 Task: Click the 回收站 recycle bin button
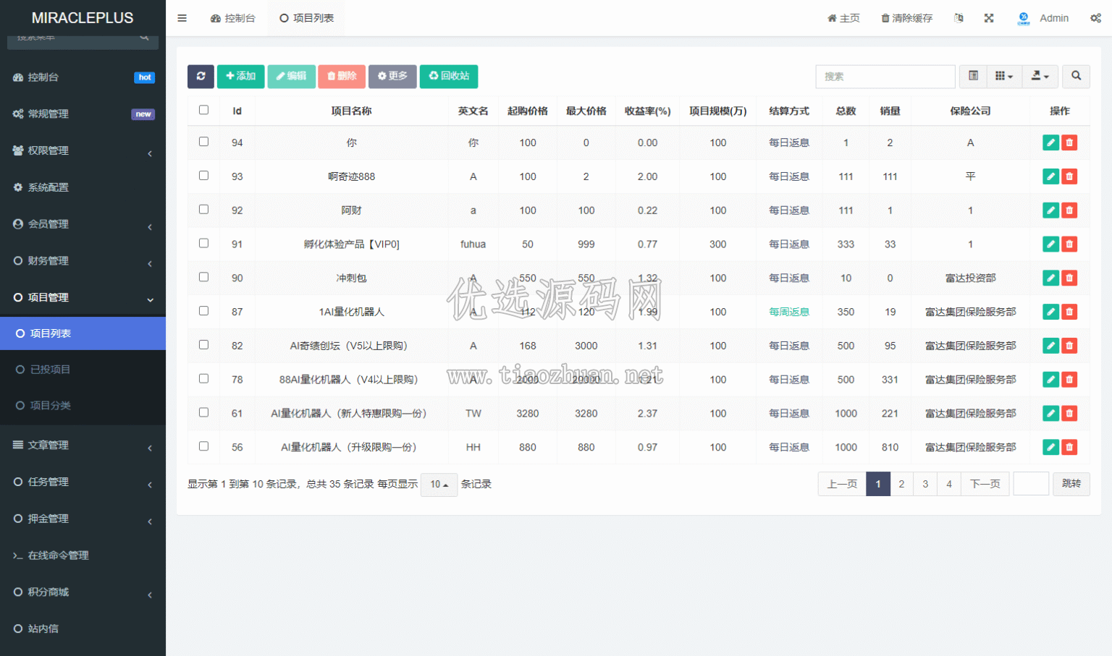point(449,76)
